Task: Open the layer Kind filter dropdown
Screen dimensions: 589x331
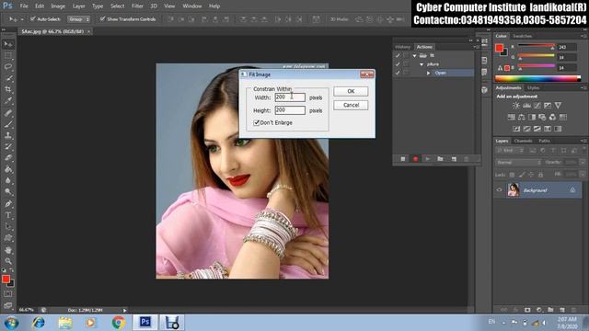Action: [510, 151]
